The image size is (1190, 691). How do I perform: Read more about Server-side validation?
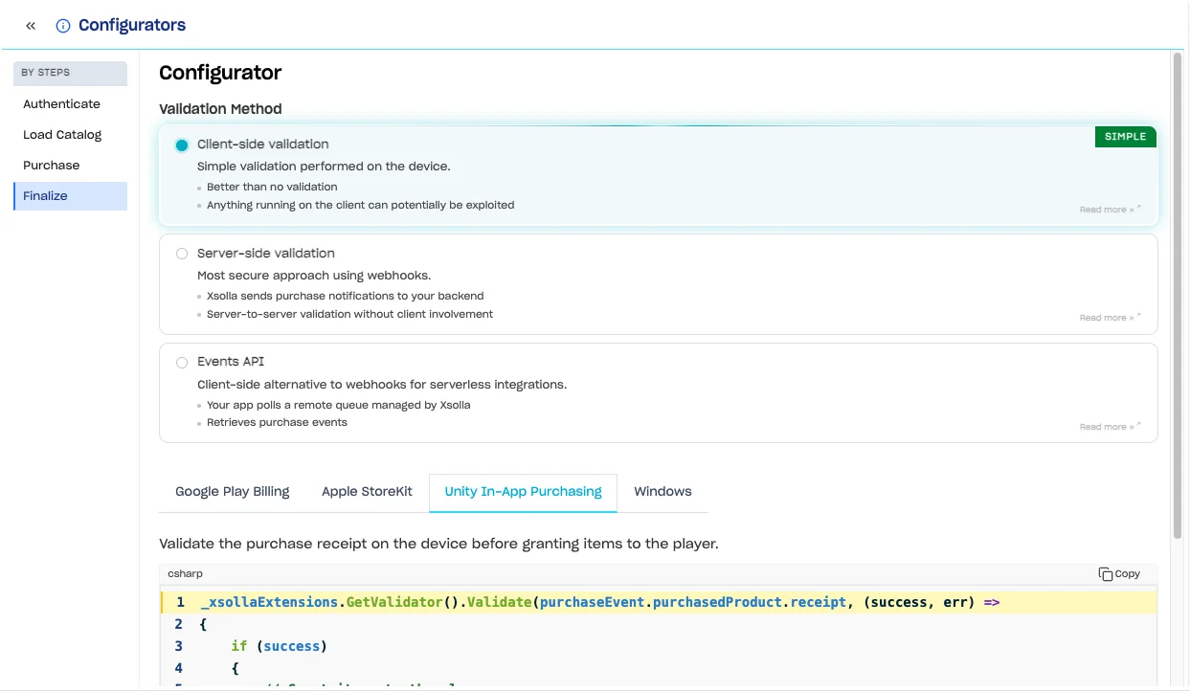coord(1110,318)
